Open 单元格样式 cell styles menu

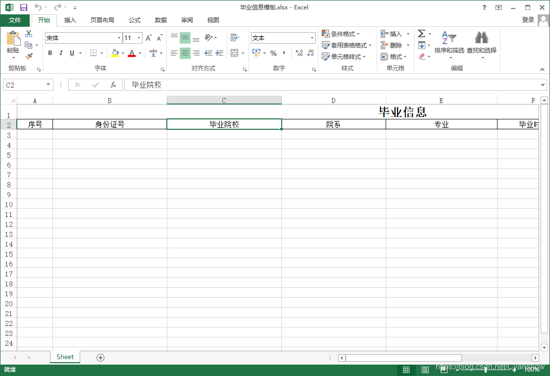click(x=344, y=56)
